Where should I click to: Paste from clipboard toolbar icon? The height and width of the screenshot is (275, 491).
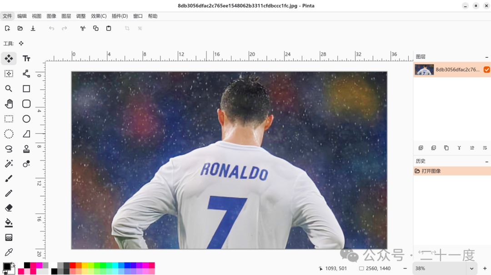click(109, 28)
